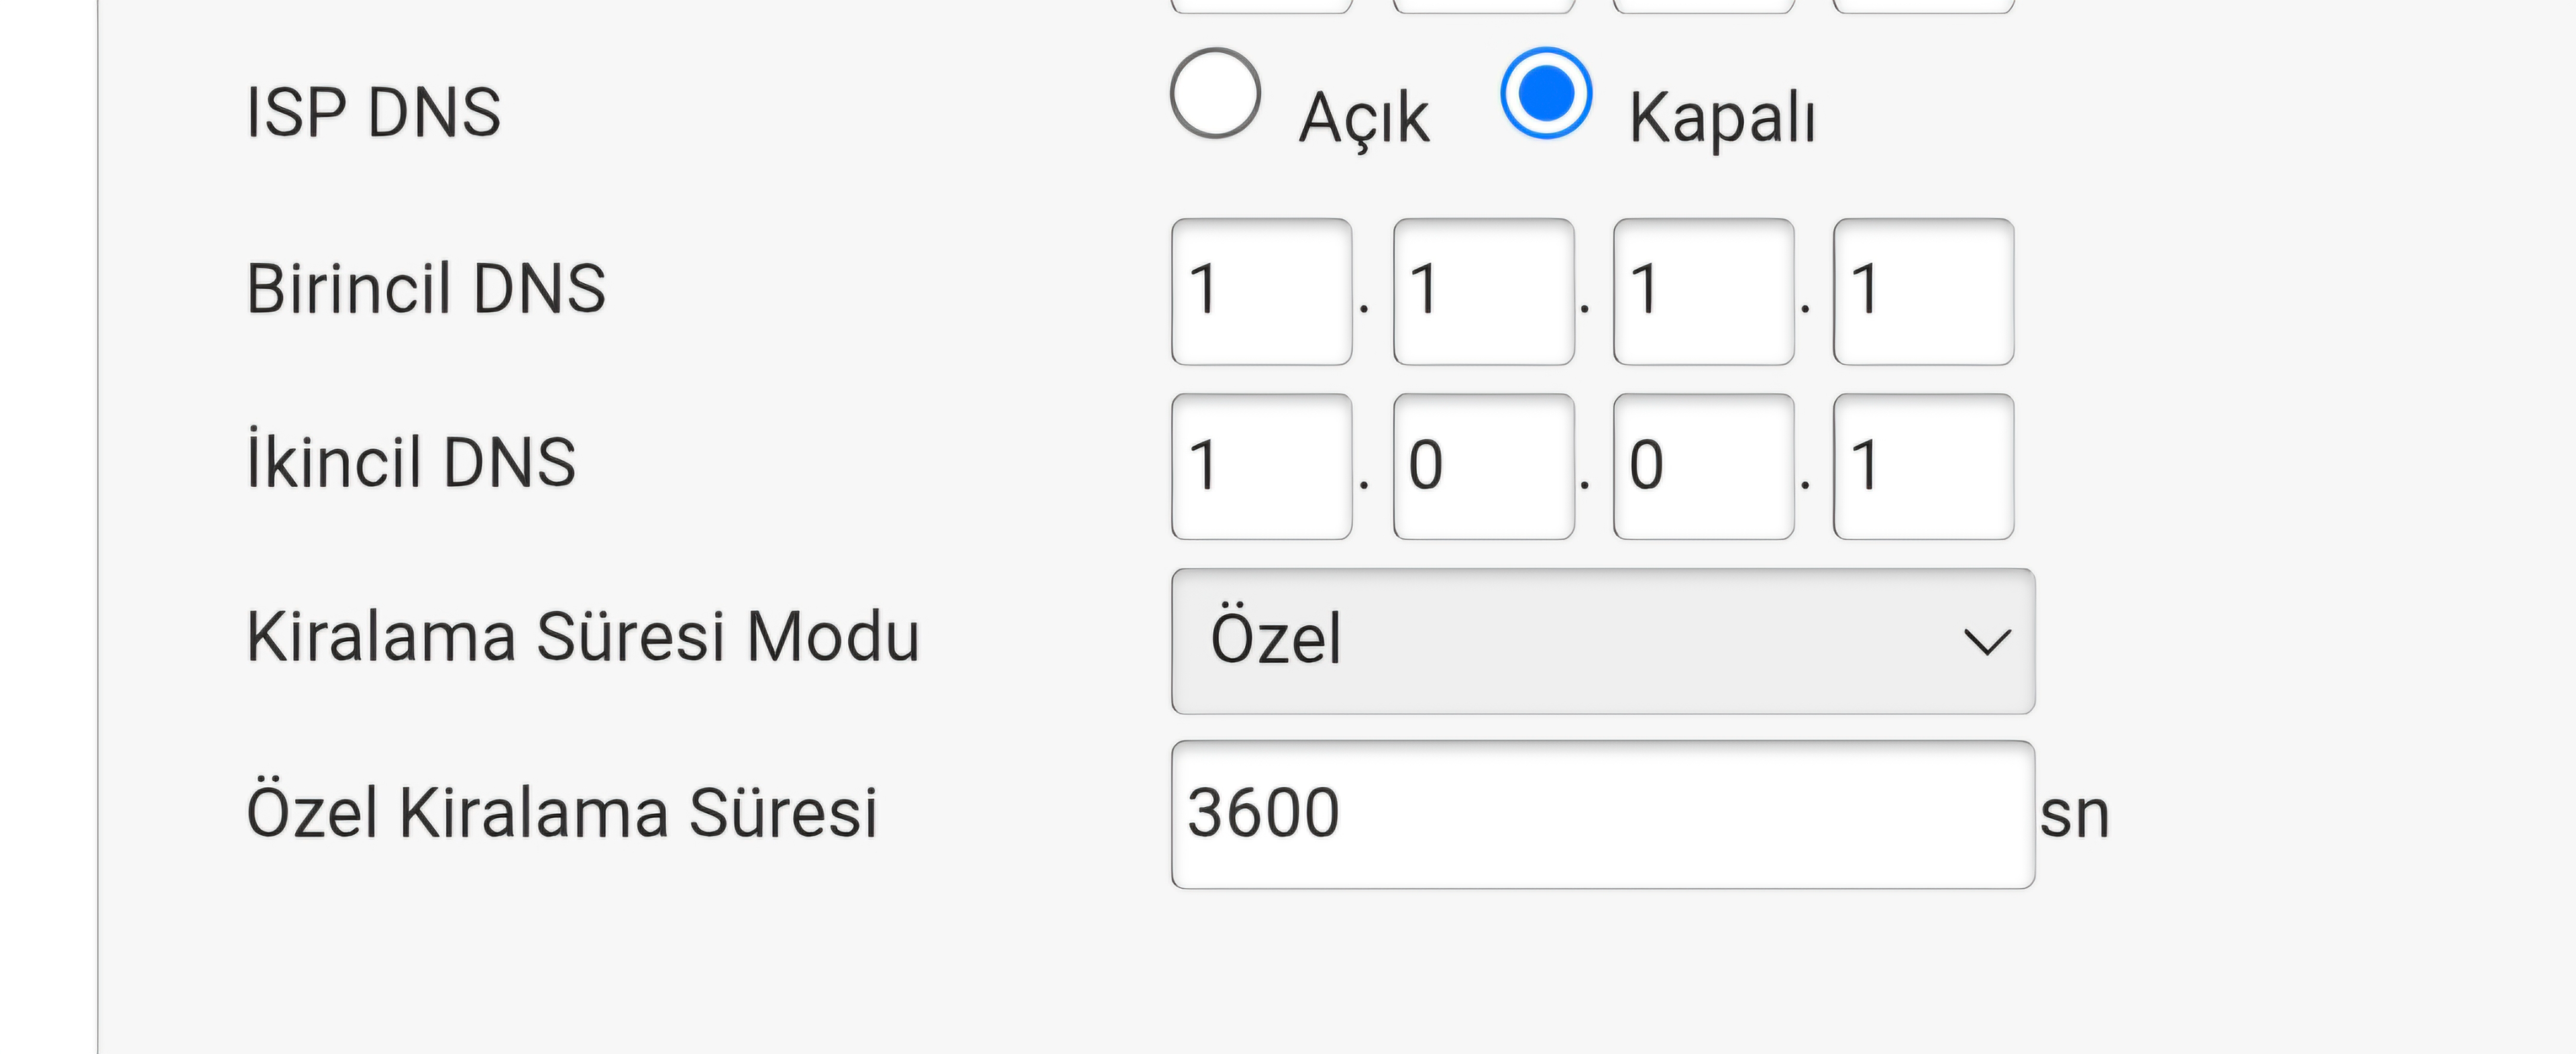
Task: Focus the third octet of Birincil DNS
Action: tap(1703, 291)
